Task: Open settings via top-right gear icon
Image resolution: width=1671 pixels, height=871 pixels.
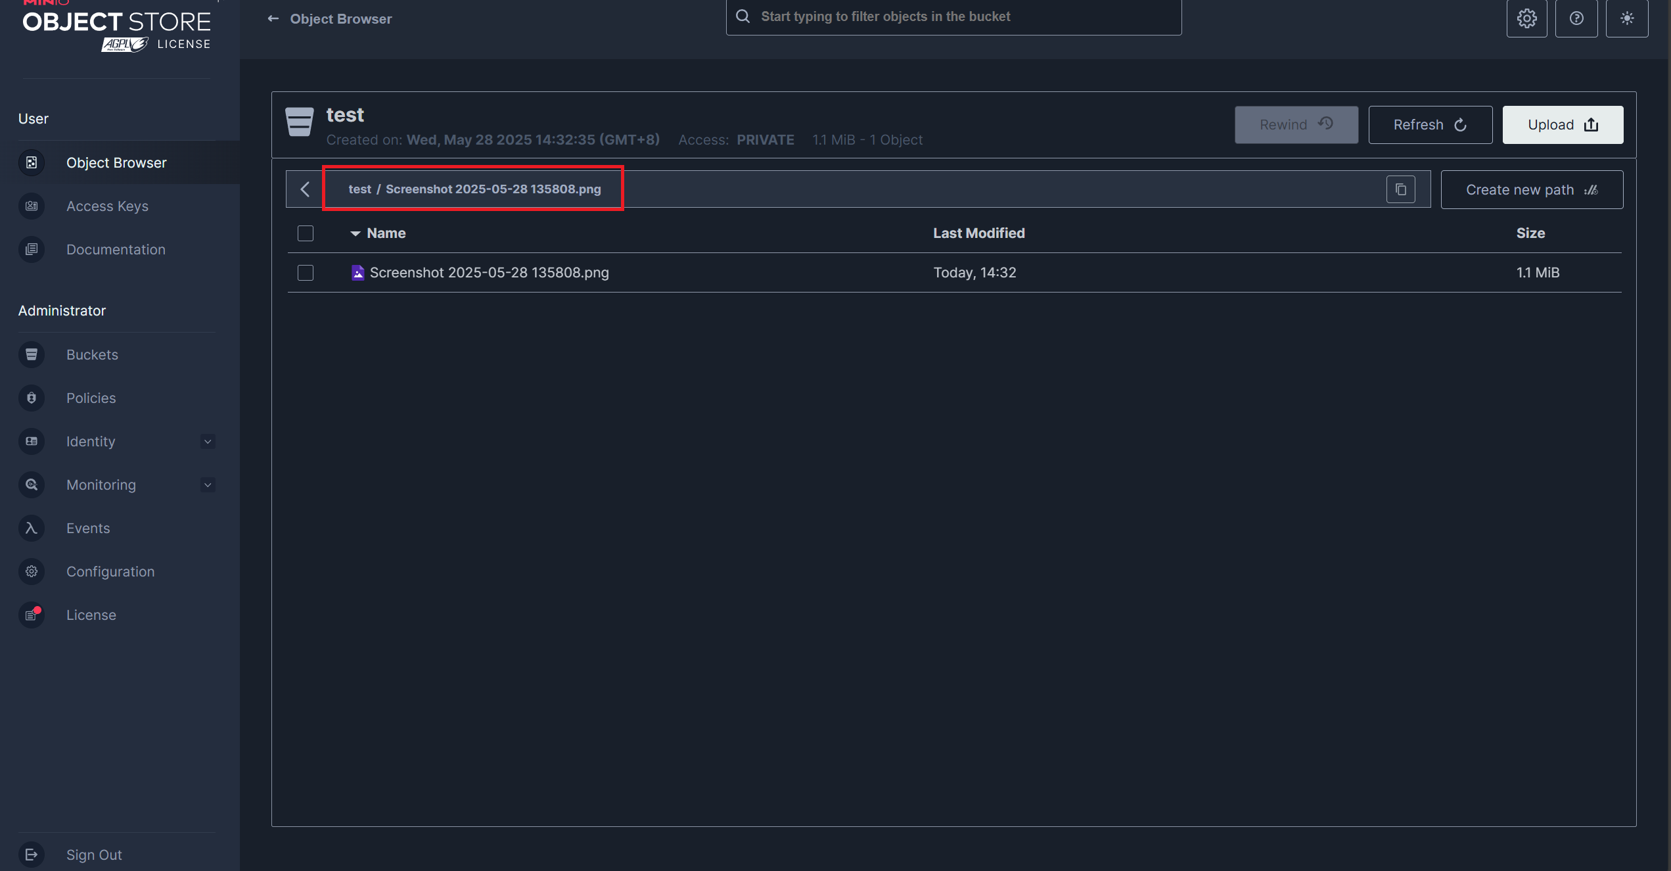Action: click(1526, 18)
